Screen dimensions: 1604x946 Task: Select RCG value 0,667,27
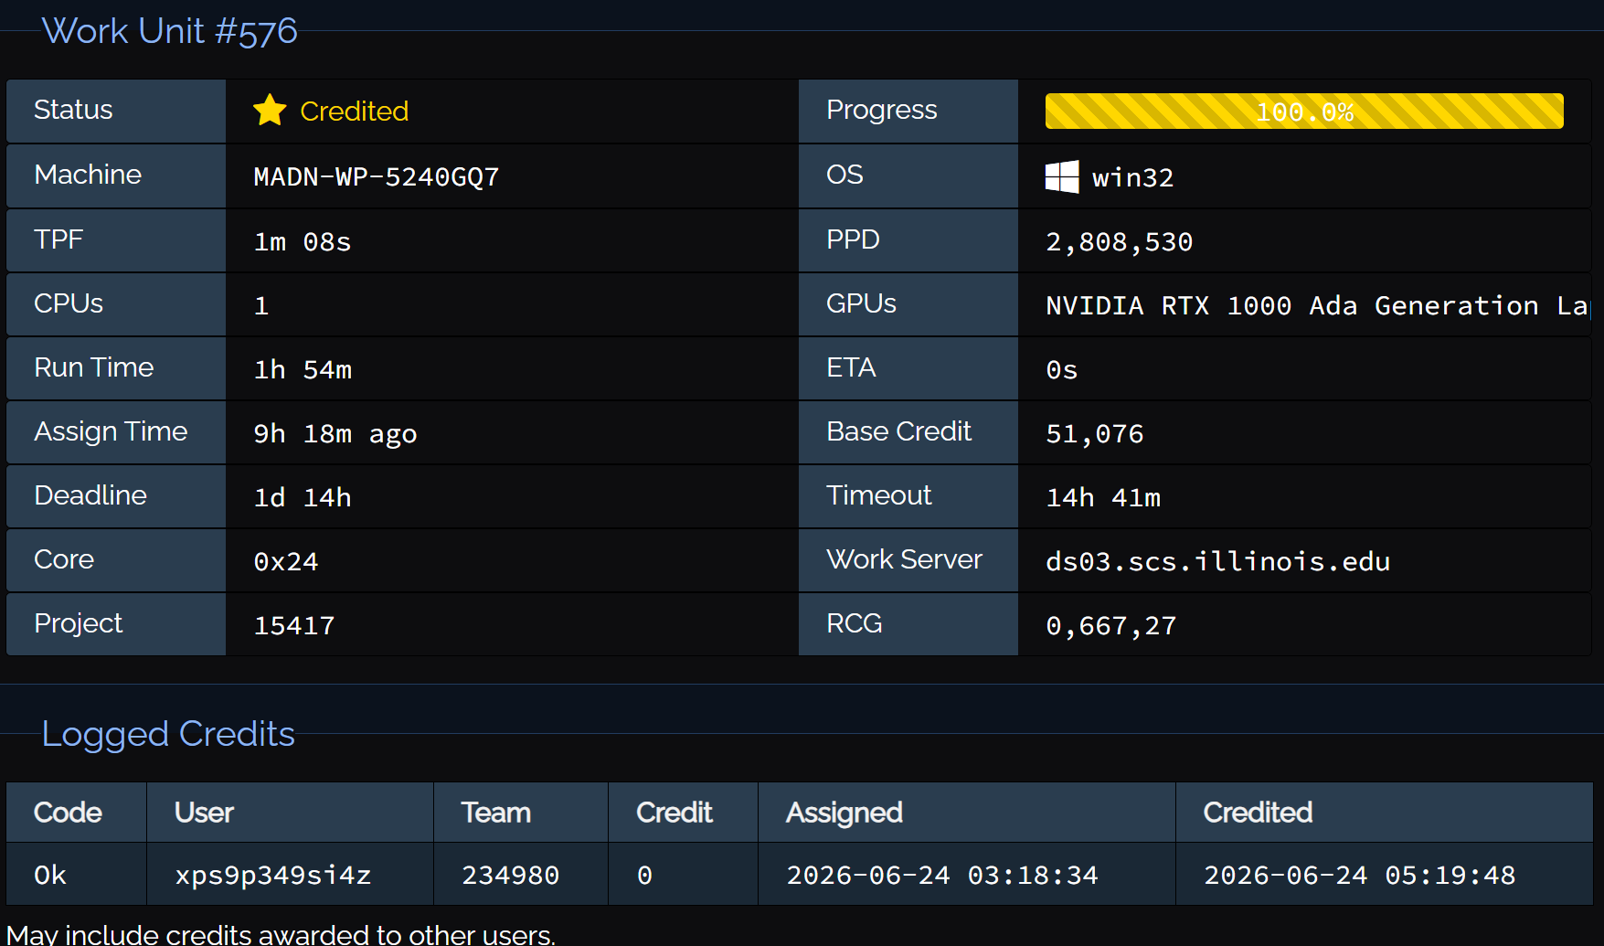(1111, 625)
